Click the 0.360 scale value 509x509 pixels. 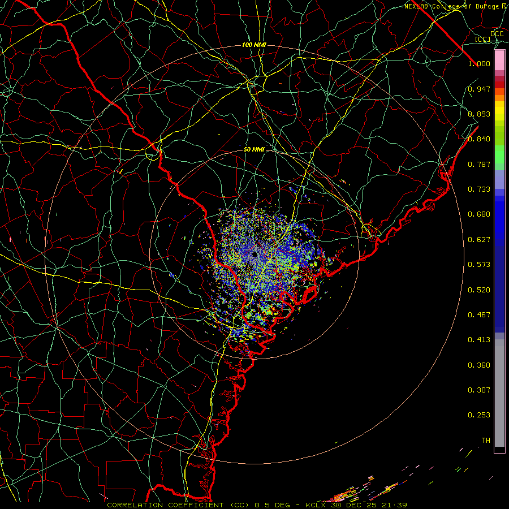[479, 365]
